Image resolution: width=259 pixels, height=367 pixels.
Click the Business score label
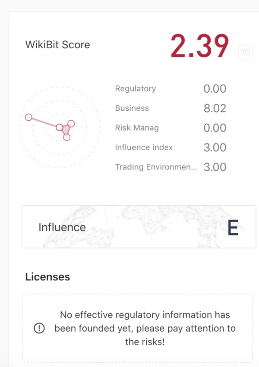pyautogui.click(x=132, y=108)
